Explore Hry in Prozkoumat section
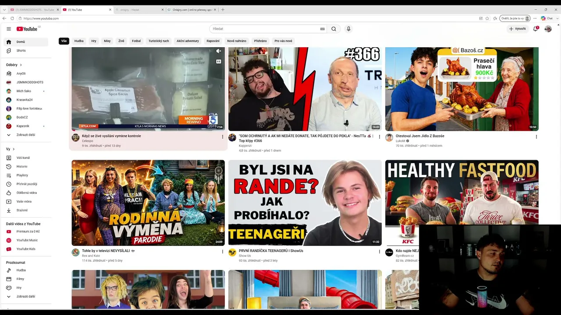561x315 pixels. [x=26, y=288]
